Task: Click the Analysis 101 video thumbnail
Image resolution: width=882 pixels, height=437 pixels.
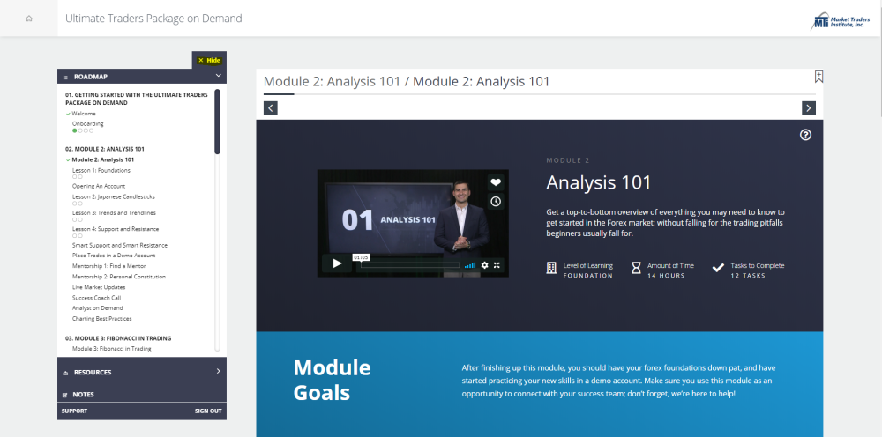Action: tap(413, 223)
